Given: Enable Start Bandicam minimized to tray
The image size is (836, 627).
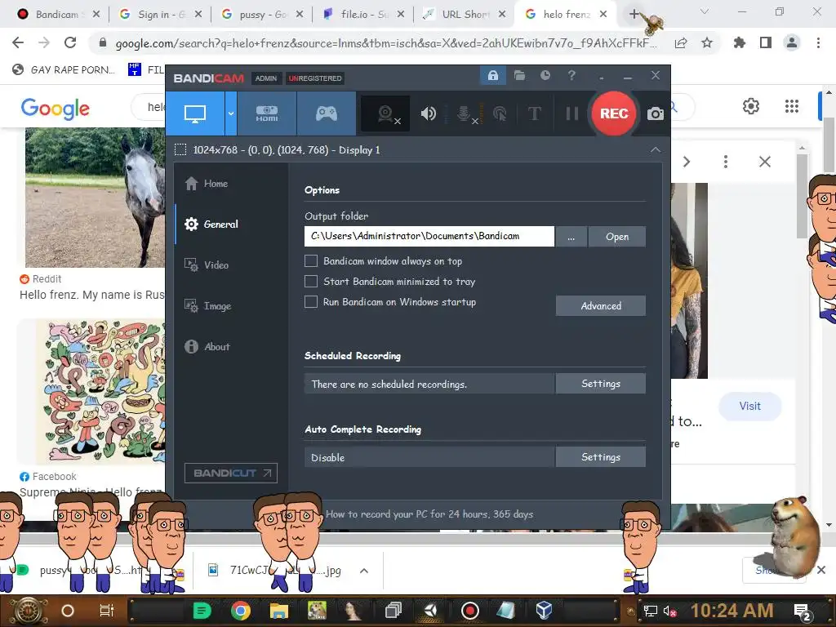Looking at the screenshot, I should click(x=311, y=282).
